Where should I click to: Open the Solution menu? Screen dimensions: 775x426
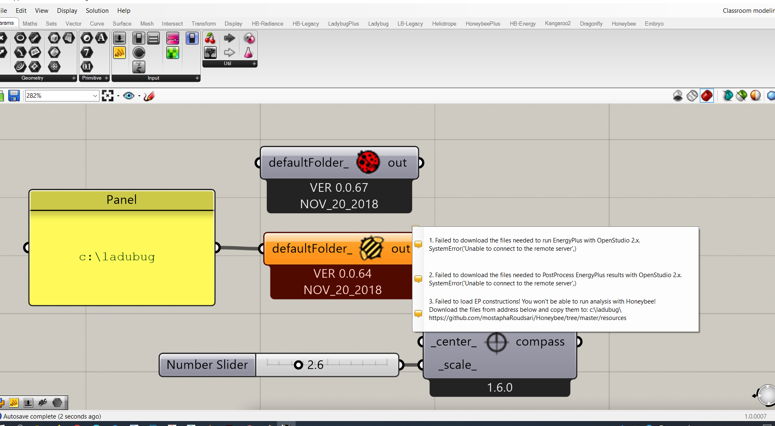point(97,11)
